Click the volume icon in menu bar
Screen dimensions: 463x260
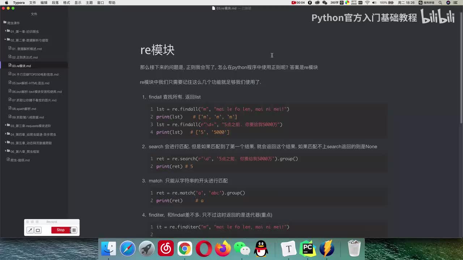coord(375,3)
